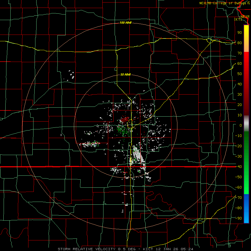Viewport: 251px width, 251px height.
Task: Click the positive 80 value on velocity scale
Action: (x=240, y=43)
